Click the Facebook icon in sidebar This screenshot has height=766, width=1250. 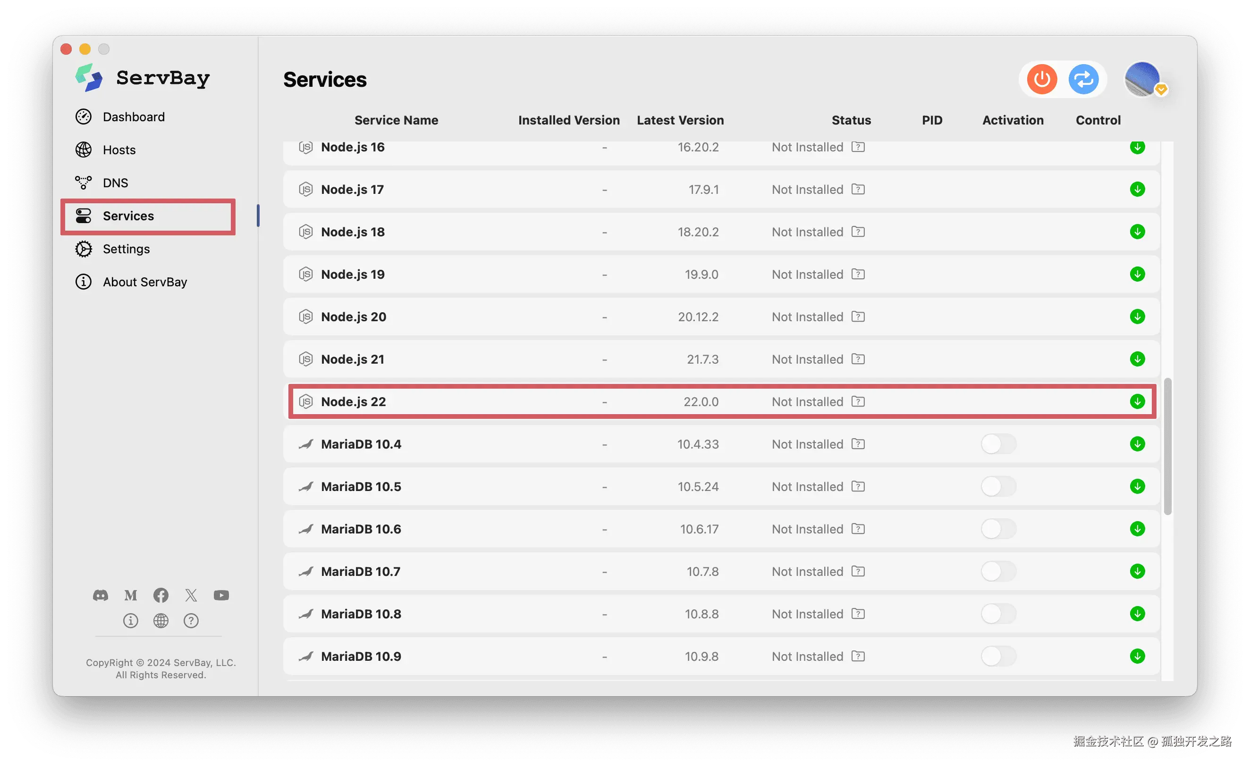tap(161, 595)
